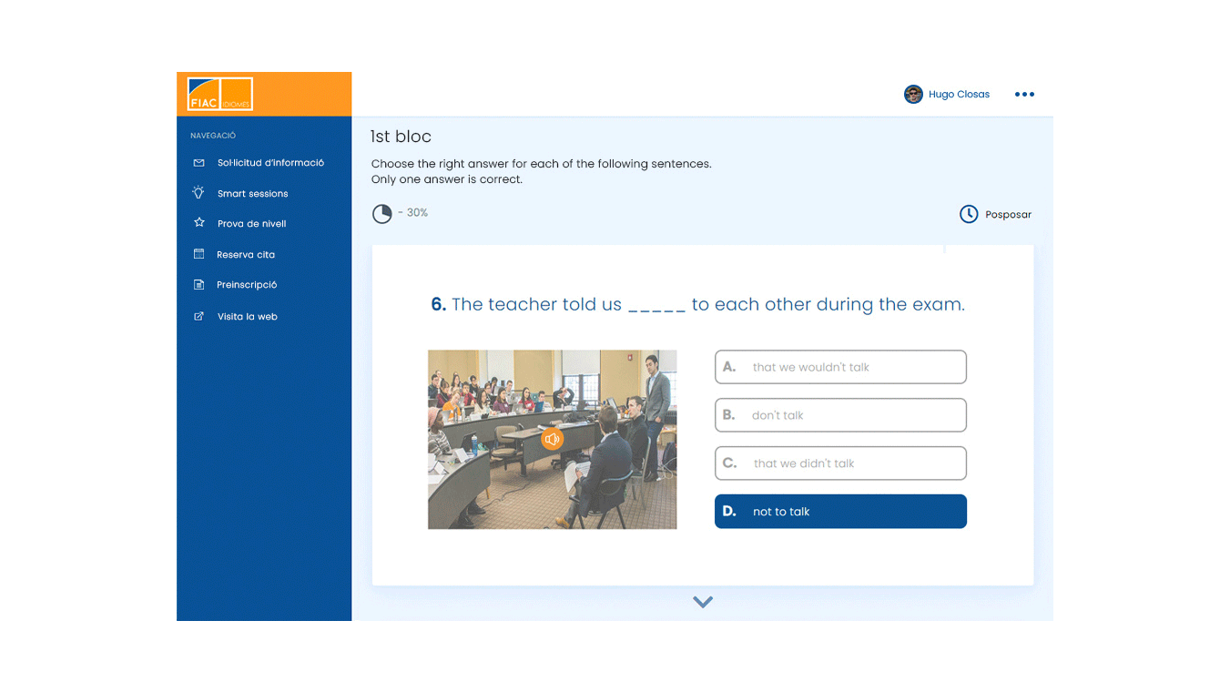Viewport: 1230px width, 692px height.
Task: Open Smart sessions in the navigation
Action: coord(252,194)
